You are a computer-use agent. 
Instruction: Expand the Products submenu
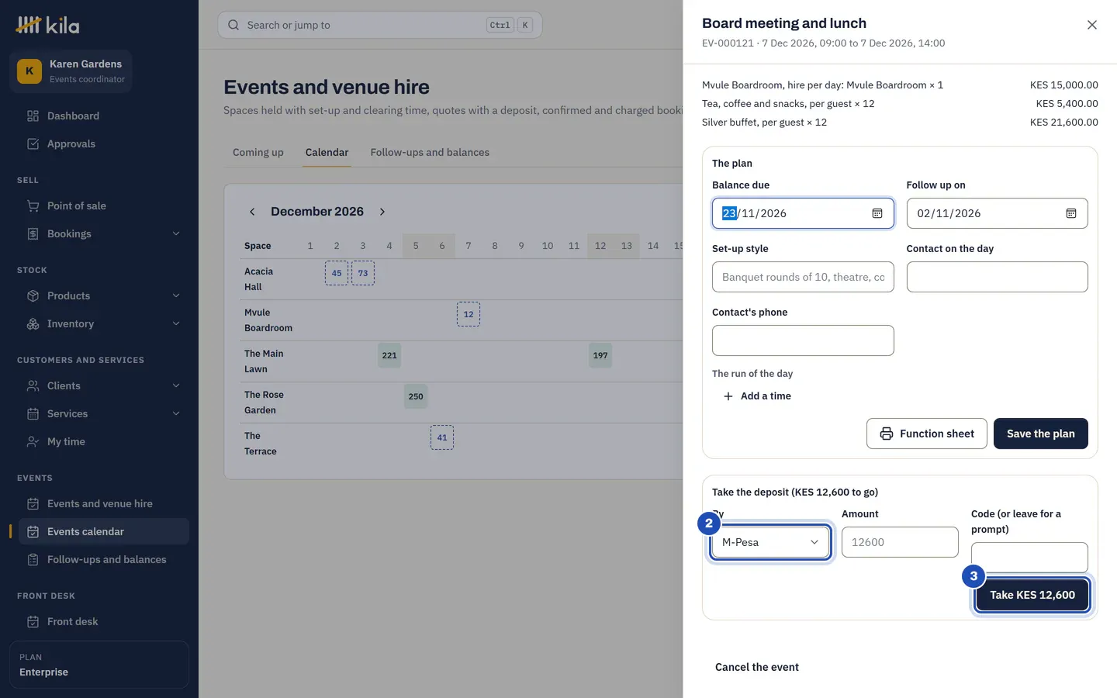point(176,295)
